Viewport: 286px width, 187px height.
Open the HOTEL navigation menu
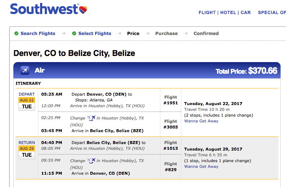(x=228, y=13)
